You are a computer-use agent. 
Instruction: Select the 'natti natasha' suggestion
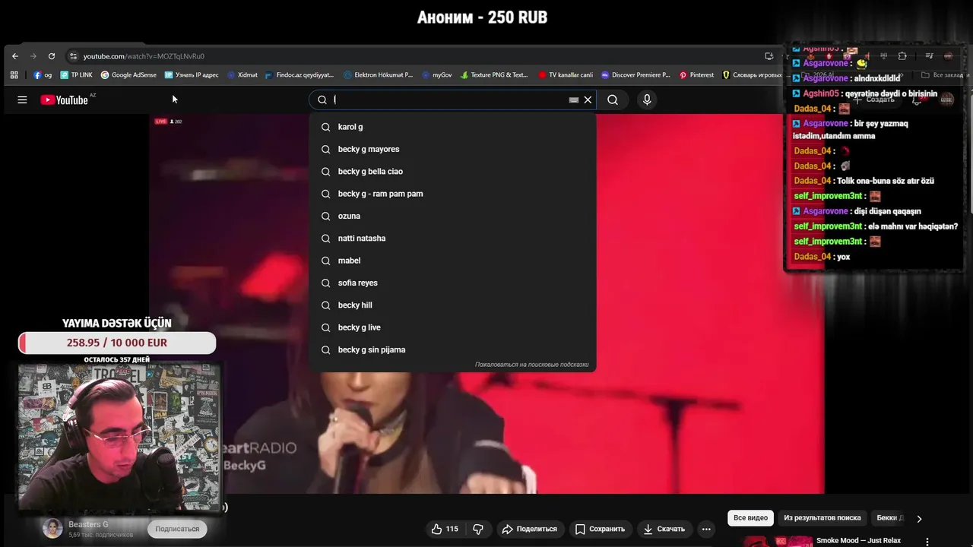pyautogui.click(x=453, y=239)
